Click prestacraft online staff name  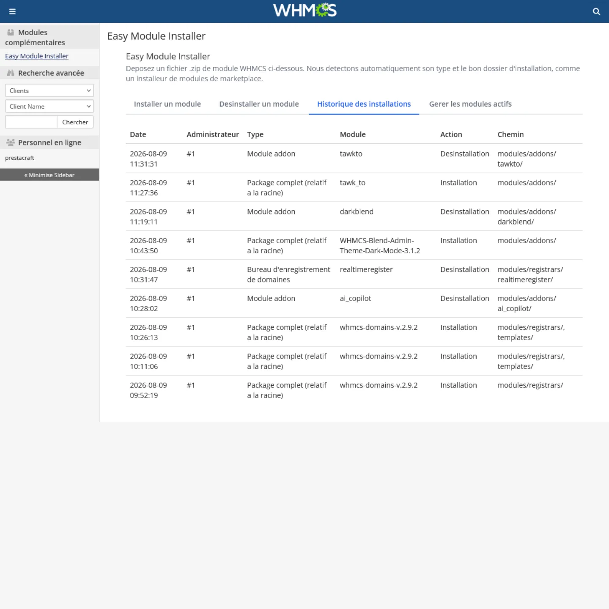point(19,158)
